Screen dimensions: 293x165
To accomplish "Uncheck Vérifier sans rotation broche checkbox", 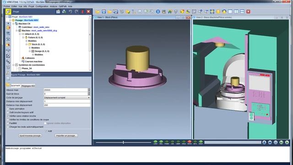I will pyautogui.click(x=8, y=116).
